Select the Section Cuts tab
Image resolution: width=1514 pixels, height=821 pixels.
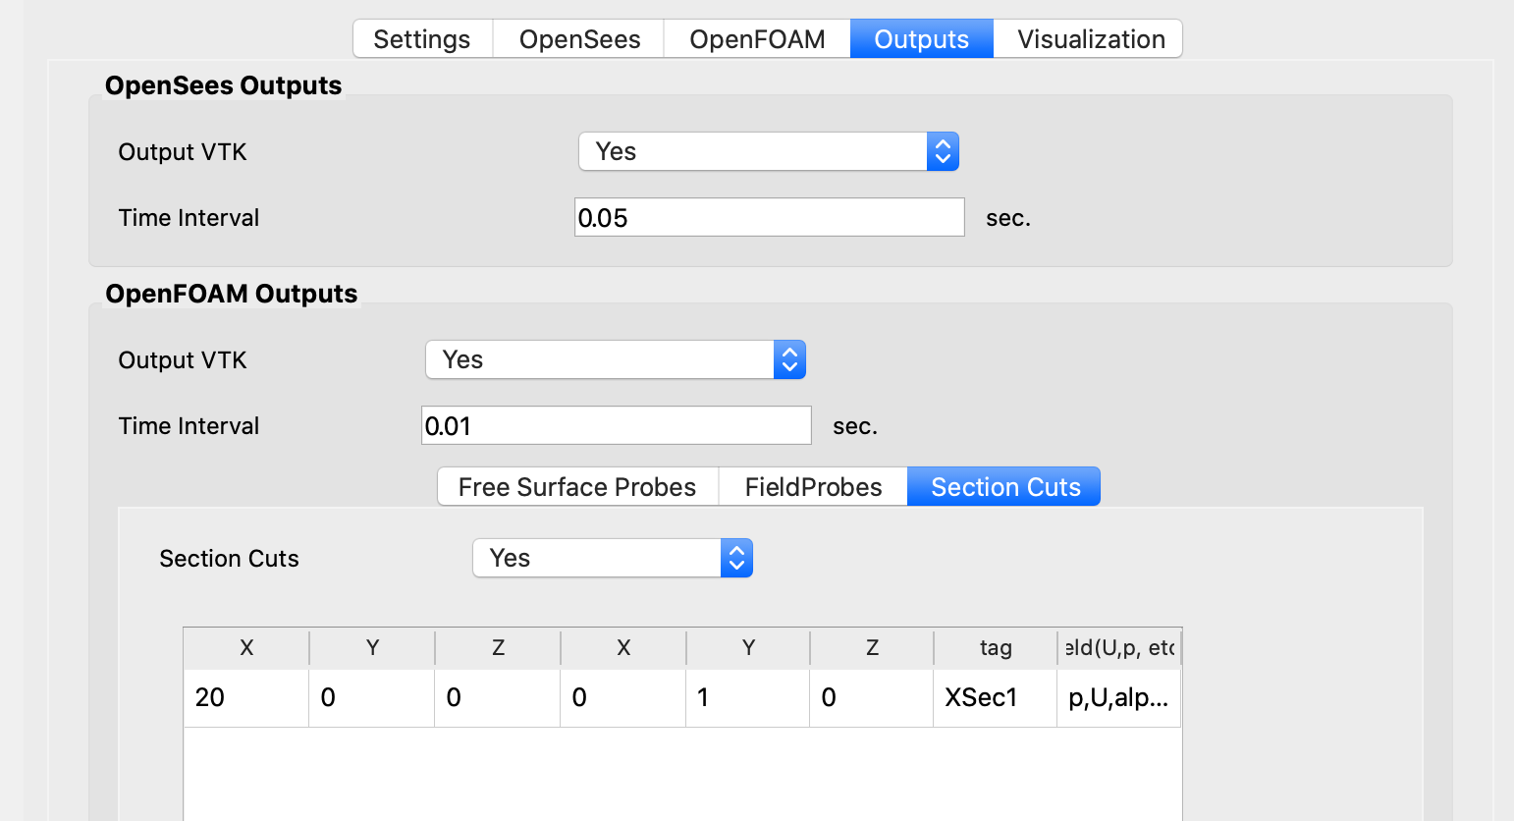[1004, 487]
